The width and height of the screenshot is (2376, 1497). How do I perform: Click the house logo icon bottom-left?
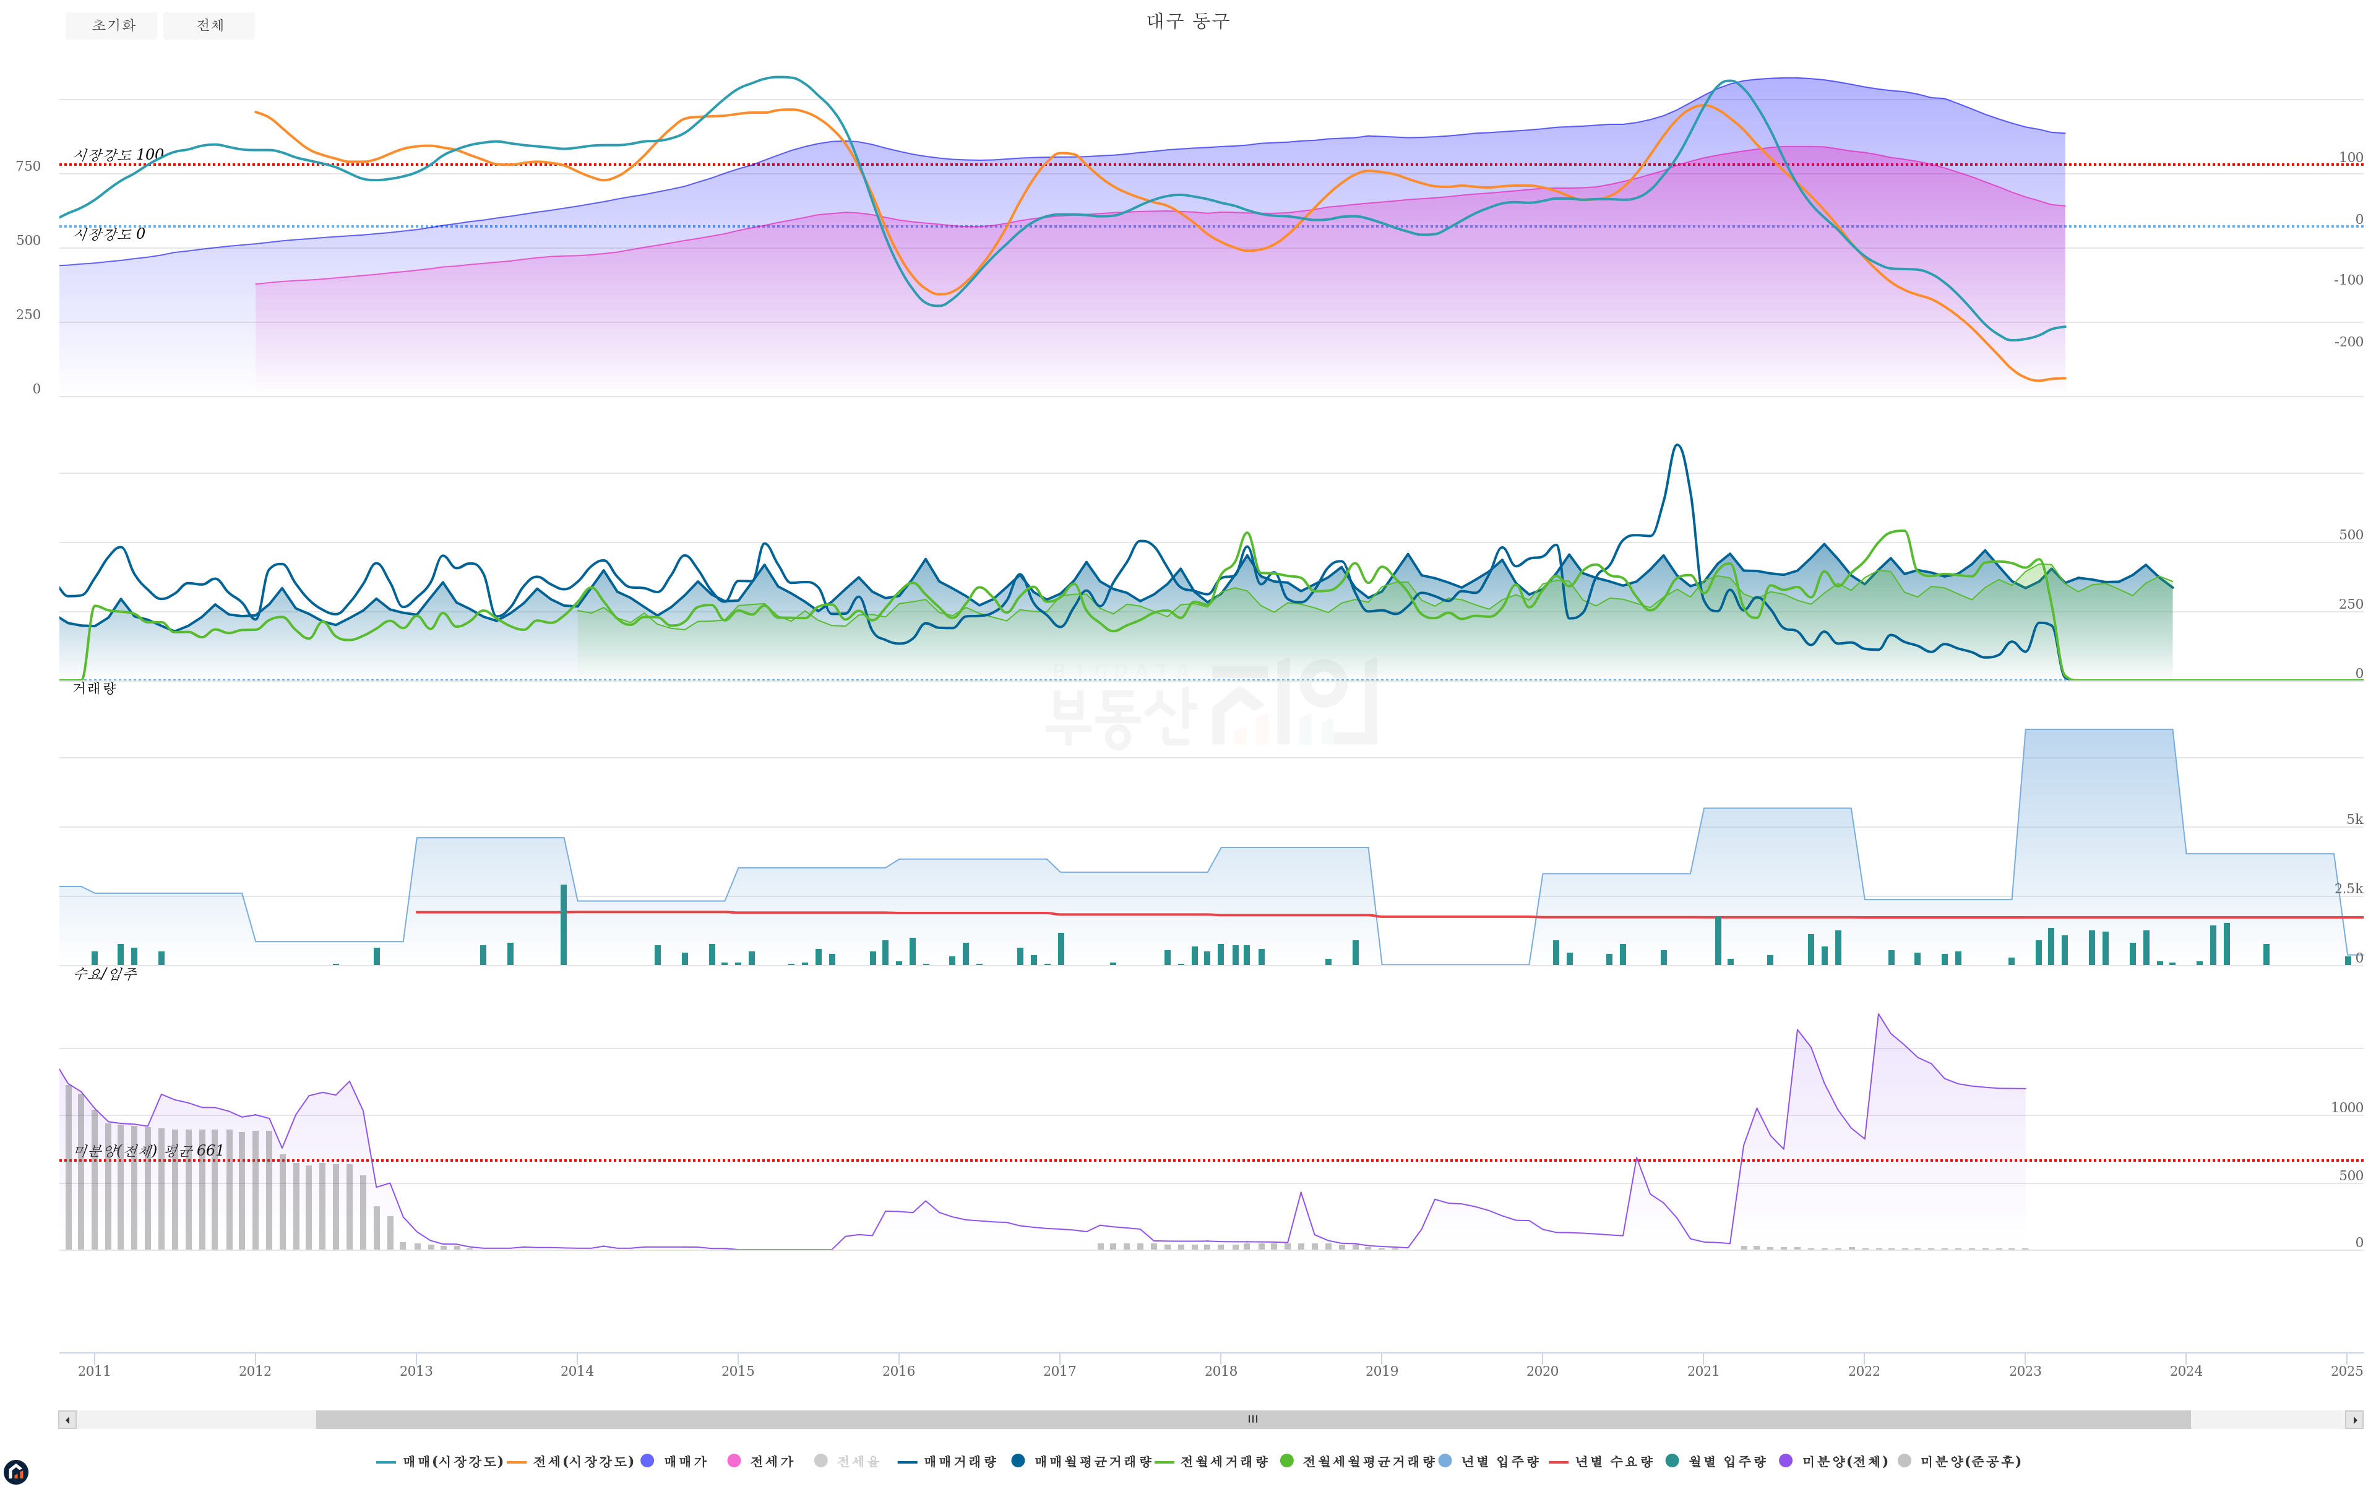pos(16,1472)
